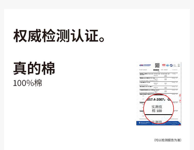Click the QR code on the test report

(157, 65)
